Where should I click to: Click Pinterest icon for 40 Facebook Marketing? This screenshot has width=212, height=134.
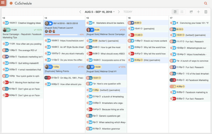click(x=174, y=80)
